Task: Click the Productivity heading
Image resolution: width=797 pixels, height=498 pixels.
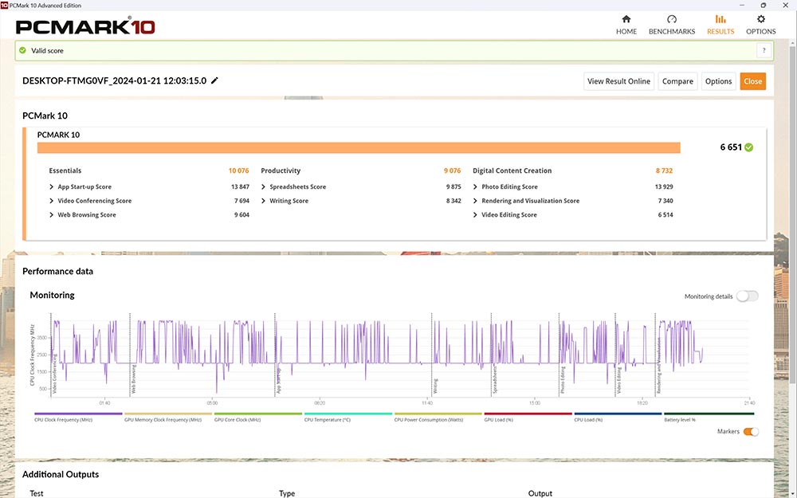Action: [x=281, y=171]
